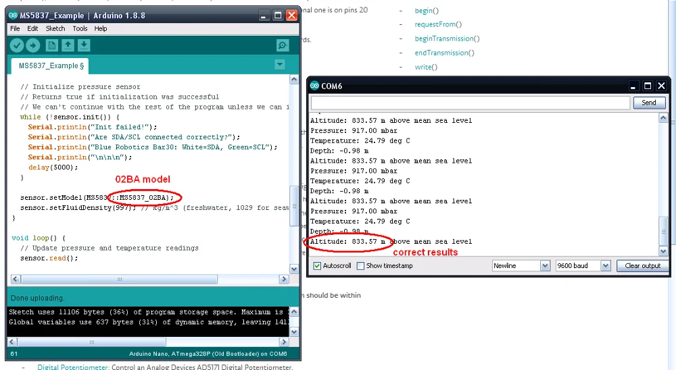Click the Arduino logo in IDE title bar
The image size is (676, 370).
click(x=13, y=16)
